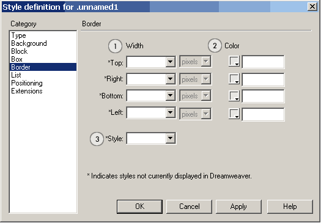Expand the Bottom width dropdown
This screenshot has width=321, height=223.
pos(171,95)
